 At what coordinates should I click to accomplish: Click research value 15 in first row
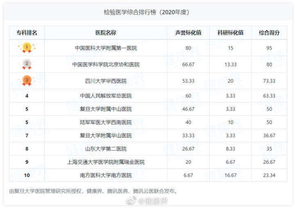(x=230, y=48)
